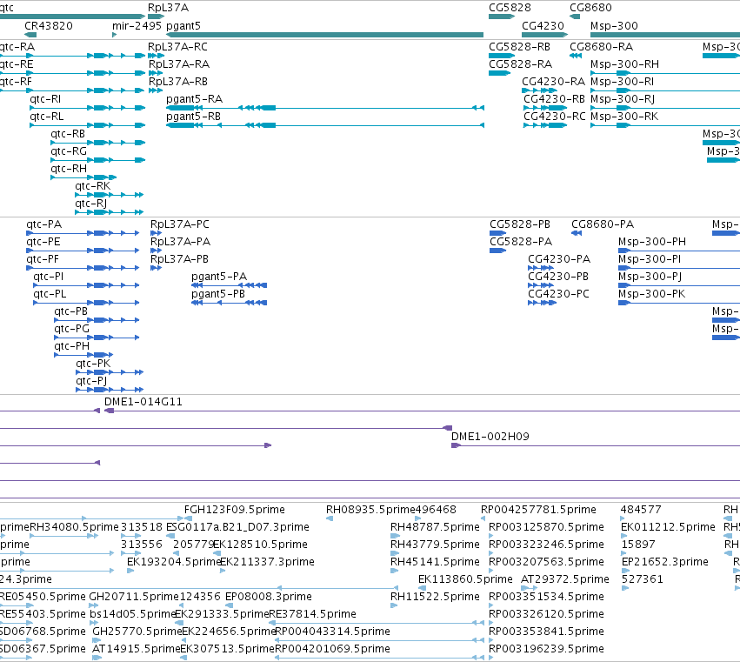Click the RpL37A gene label
740x662 pixels.
tap(168, 8)
